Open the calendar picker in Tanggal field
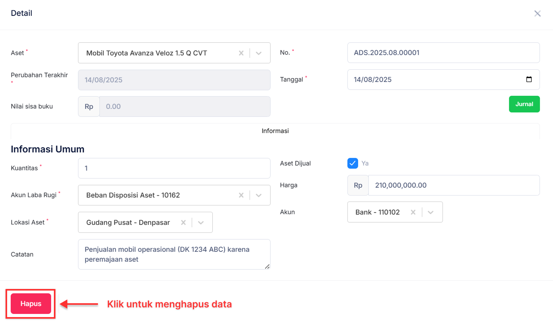The width and height of the screenshot is (553, 325). tap(529, 80)
